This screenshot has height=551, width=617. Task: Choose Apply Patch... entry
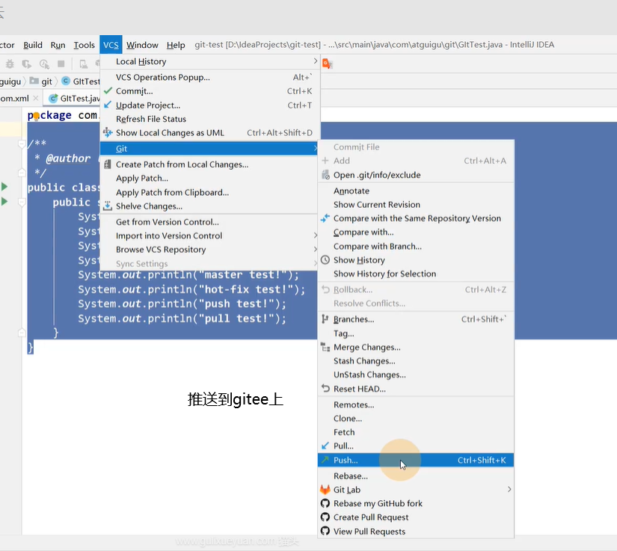click(210, 178)
